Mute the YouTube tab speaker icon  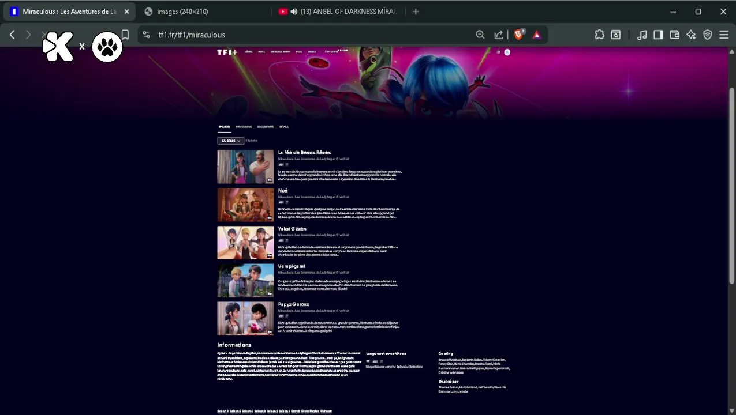click(294, 12)
